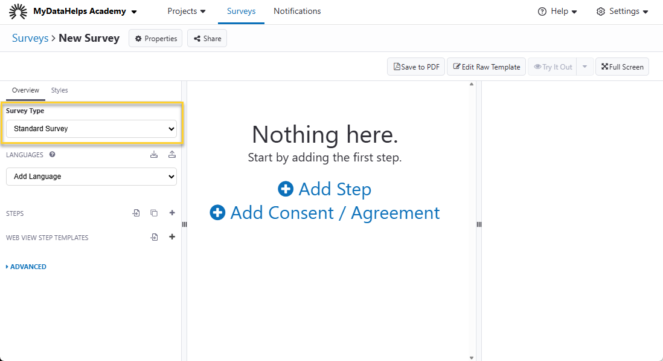Go to the Notifications tab
The image size is (663, 361).
pyautogui.click(x=297, y=11)
